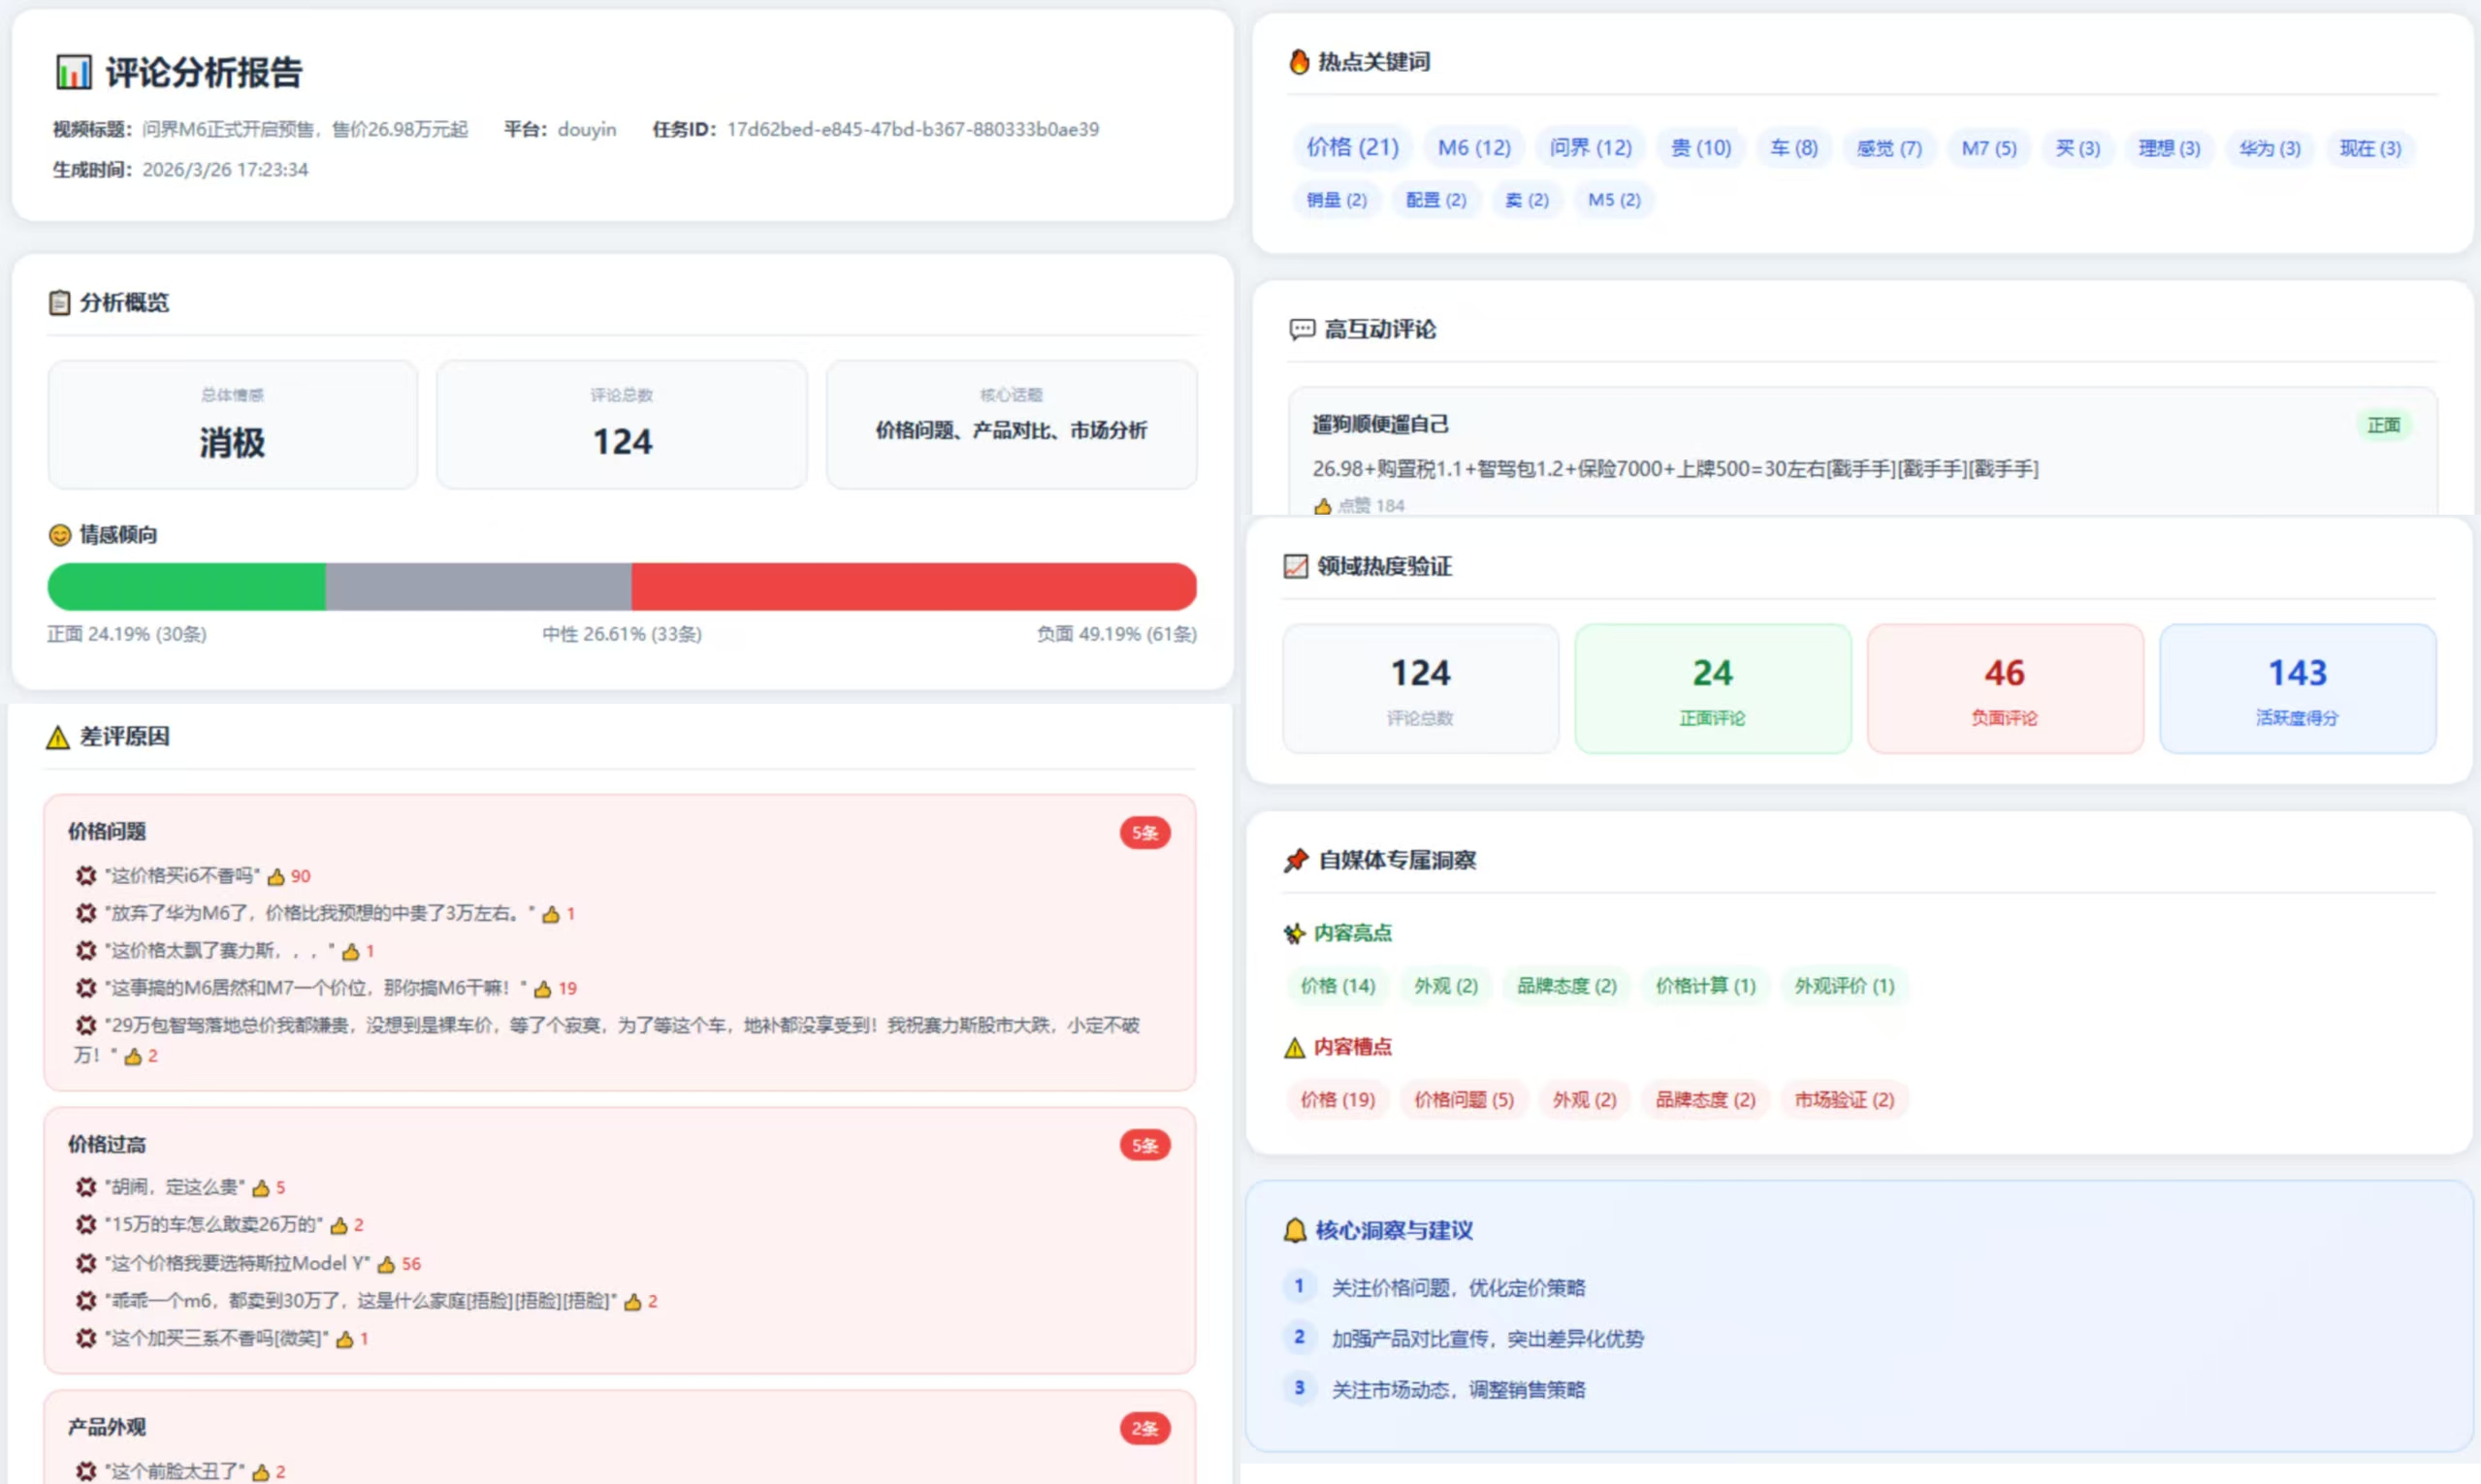Click the thumbs-up icon after "15万的车怎么敢卖26万的"
The width and height of the screenshot is (2481, 1484).
(339, 1226)
